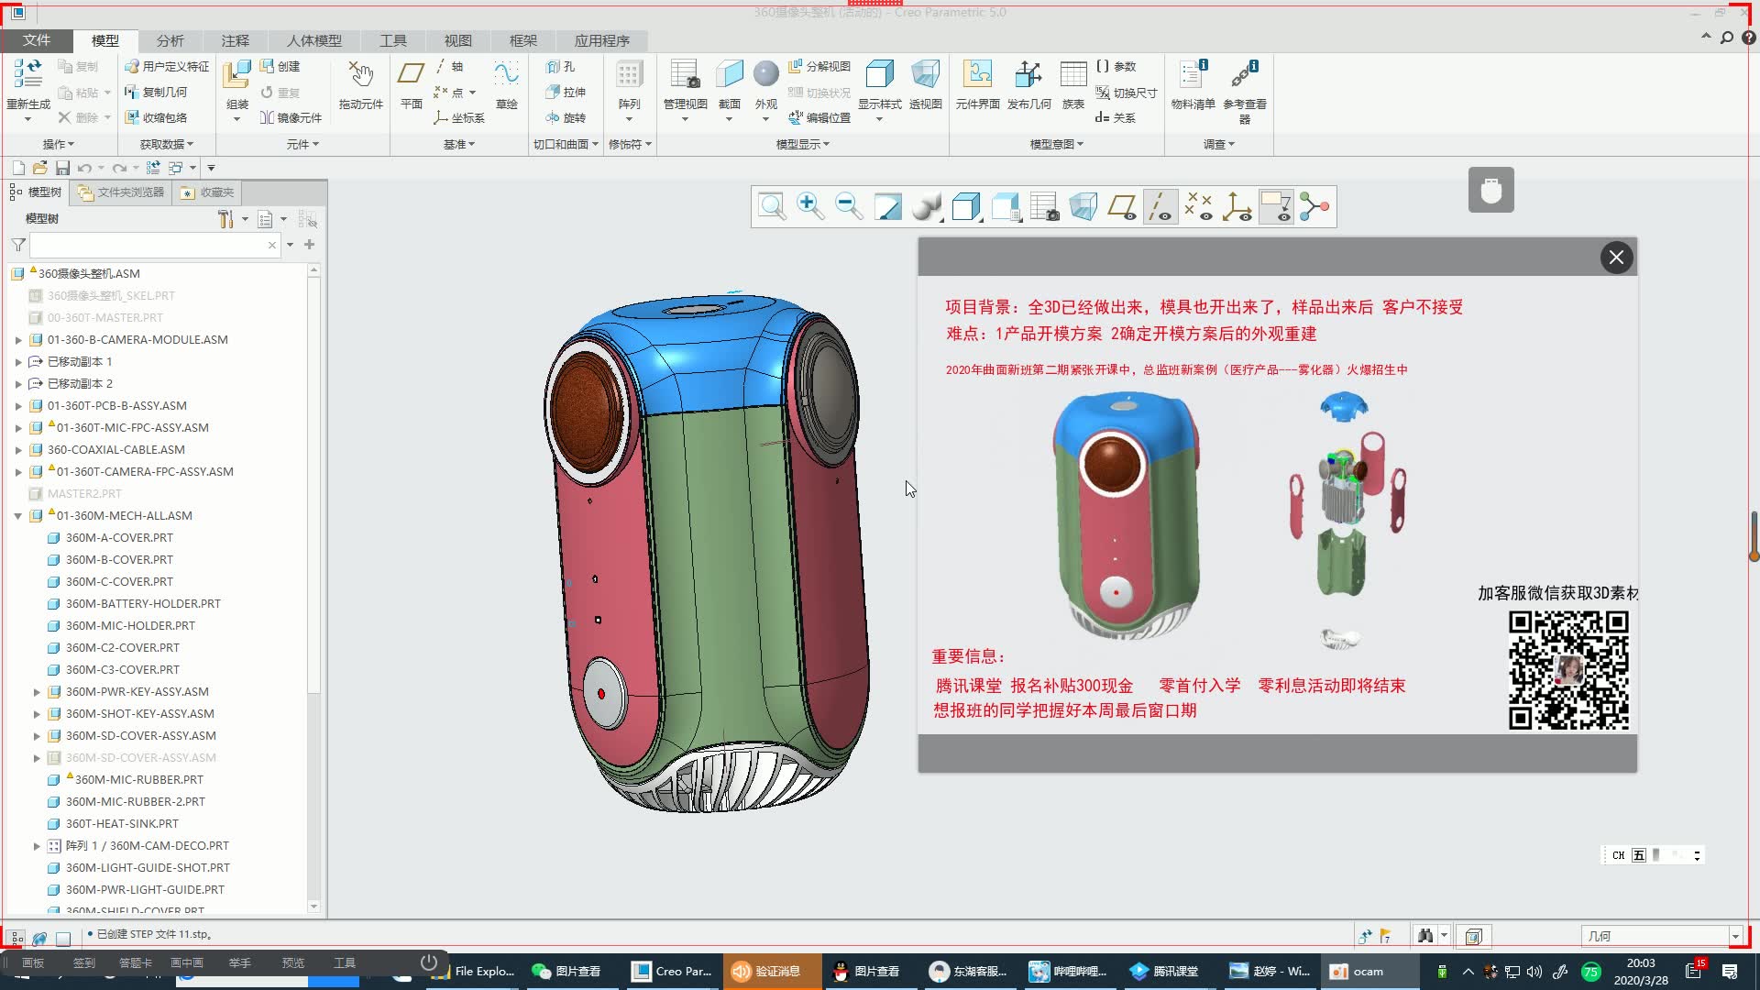Click the Repaint icon in graphics toolbar
The width and height of the screenshot is (1760, 990).
(x=887, y=206)
